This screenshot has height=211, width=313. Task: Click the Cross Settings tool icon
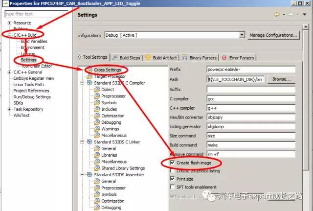tap(89, 70)
